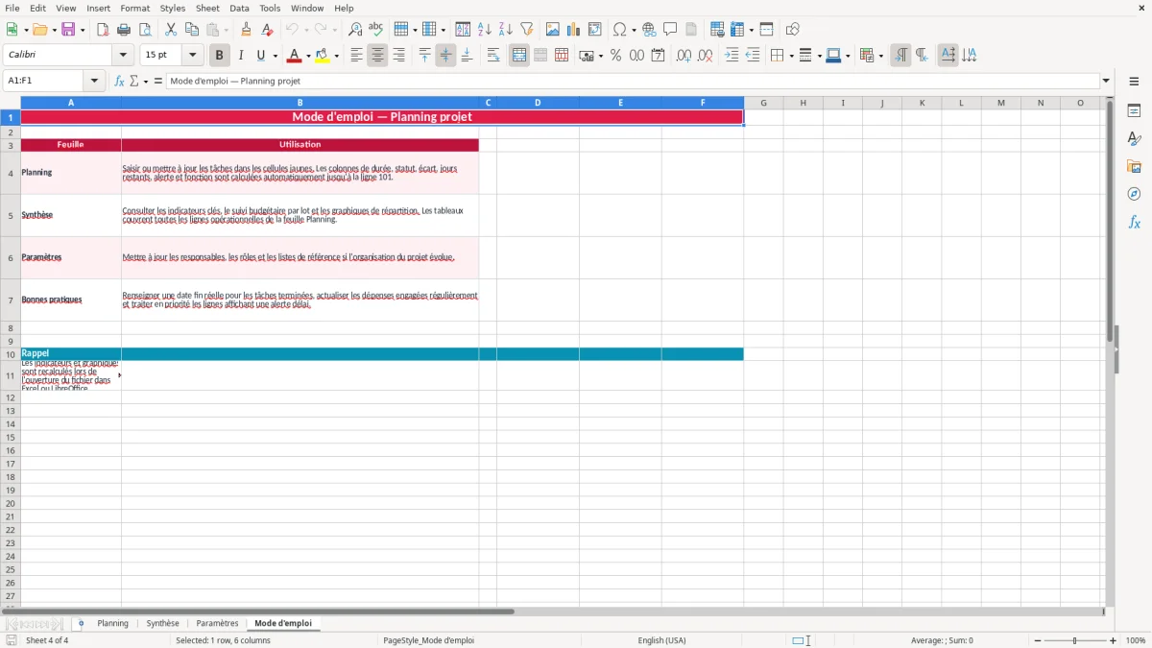Switch to the Synthèse sheet tab

point(162,624)
